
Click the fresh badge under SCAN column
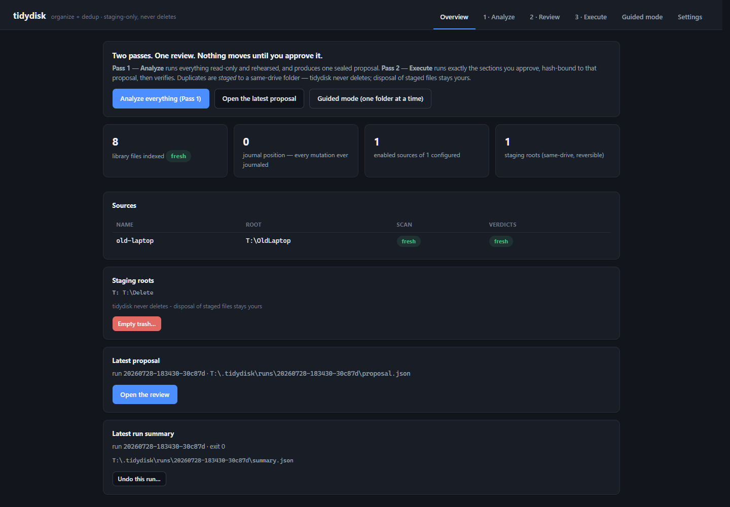[x=409, y=241]
